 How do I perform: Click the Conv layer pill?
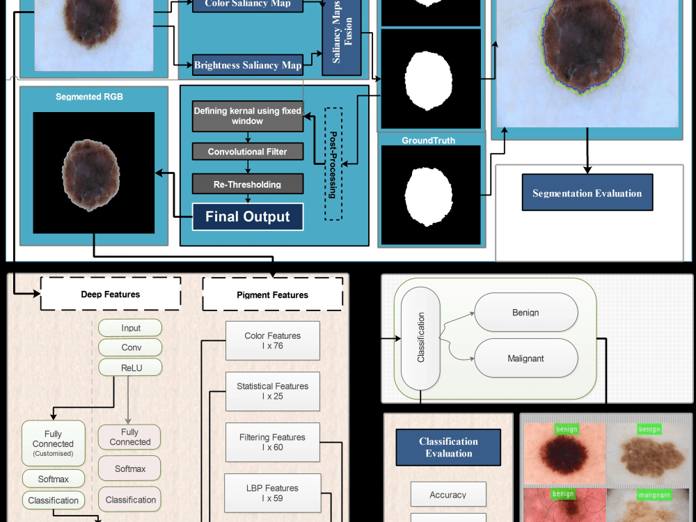pyautogui.click(x=130, y=347)
